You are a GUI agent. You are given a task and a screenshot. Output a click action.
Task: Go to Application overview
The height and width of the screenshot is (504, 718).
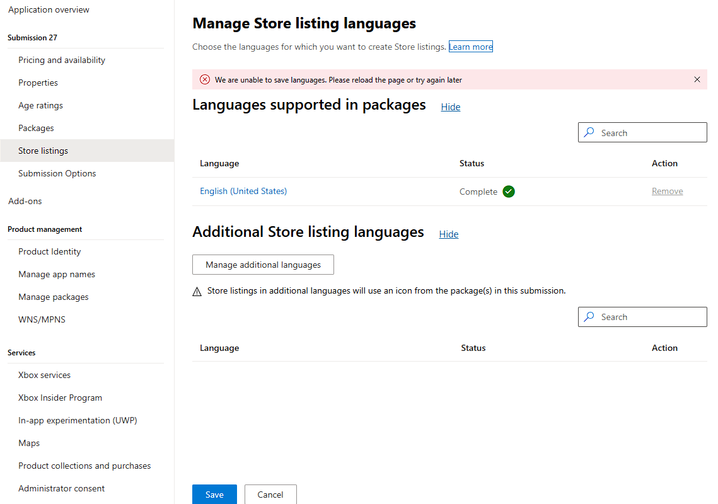click(x=49, y=9)
